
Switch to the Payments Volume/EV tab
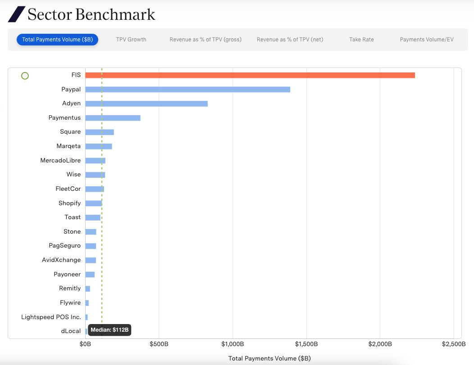tap(426, 39)
